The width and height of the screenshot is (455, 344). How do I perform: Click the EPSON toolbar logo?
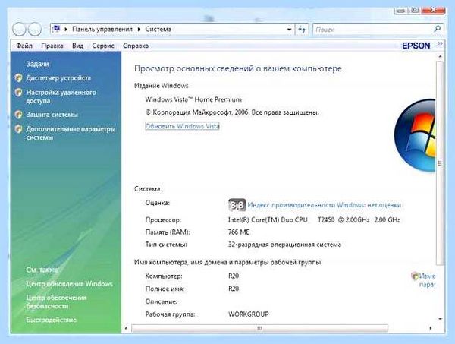pos(416,46)
